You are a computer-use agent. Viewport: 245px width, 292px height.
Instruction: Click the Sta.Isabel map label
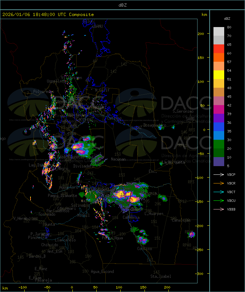(x=161, y=276)
